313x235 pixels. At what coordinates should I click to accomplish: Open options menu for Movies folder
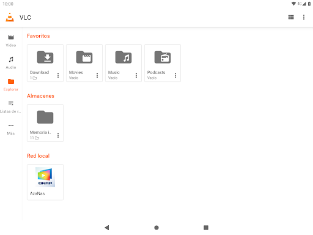click(x=97, y=75)
